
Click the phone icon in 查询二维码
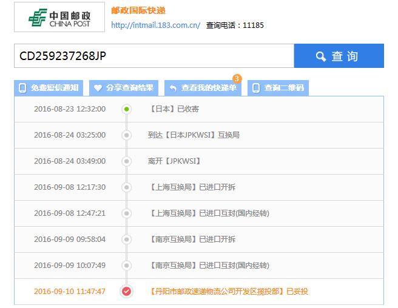256,88
